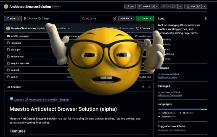Open the Fork options dropdown arrow
Viewport: 217px width, 137px height.
point(180,7)
